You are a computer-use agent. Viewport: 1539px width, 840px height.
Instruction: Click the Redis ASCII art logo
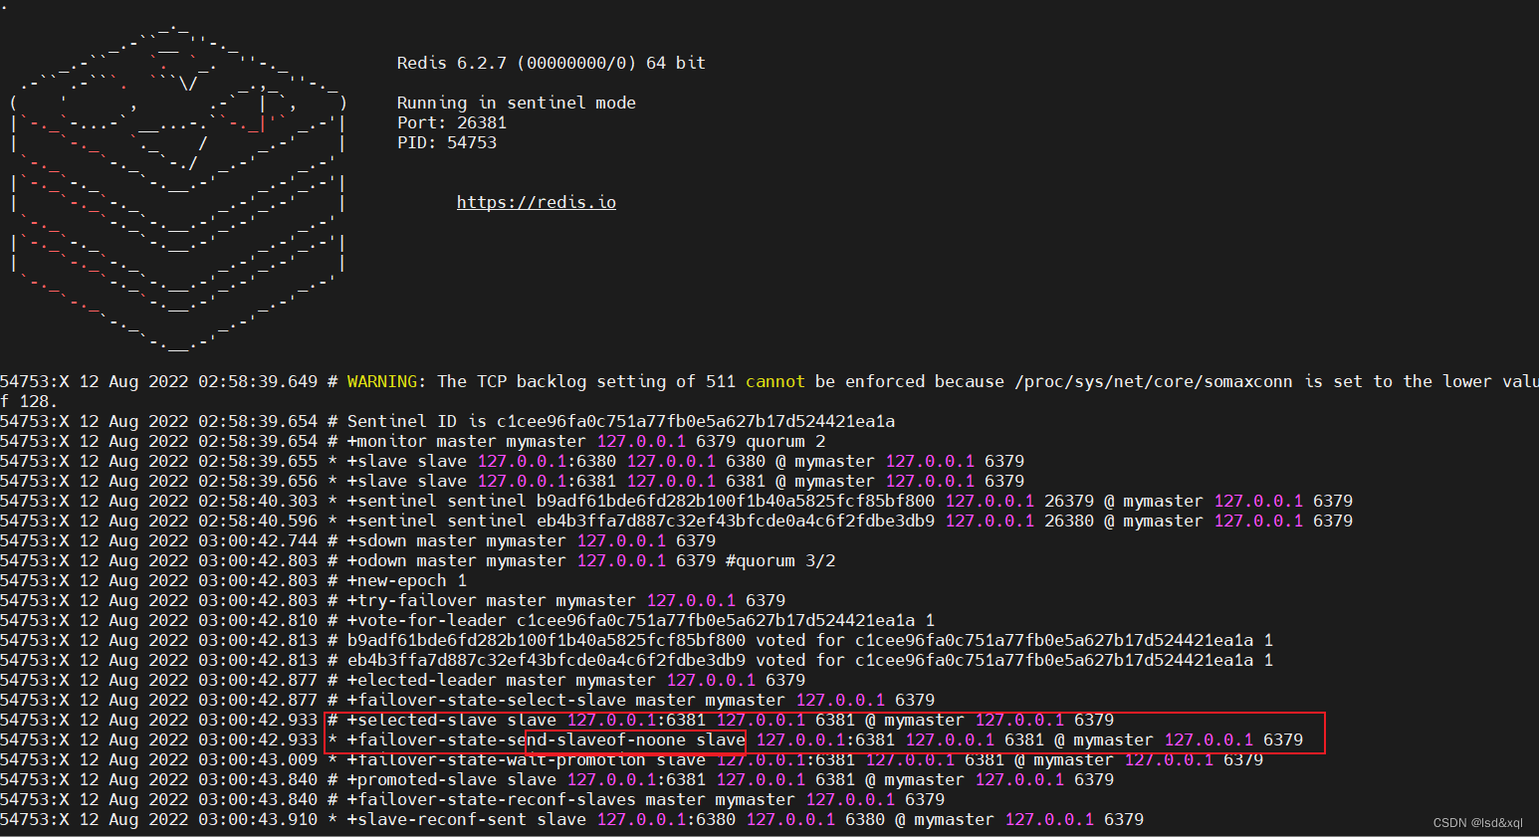pos(178,189)
